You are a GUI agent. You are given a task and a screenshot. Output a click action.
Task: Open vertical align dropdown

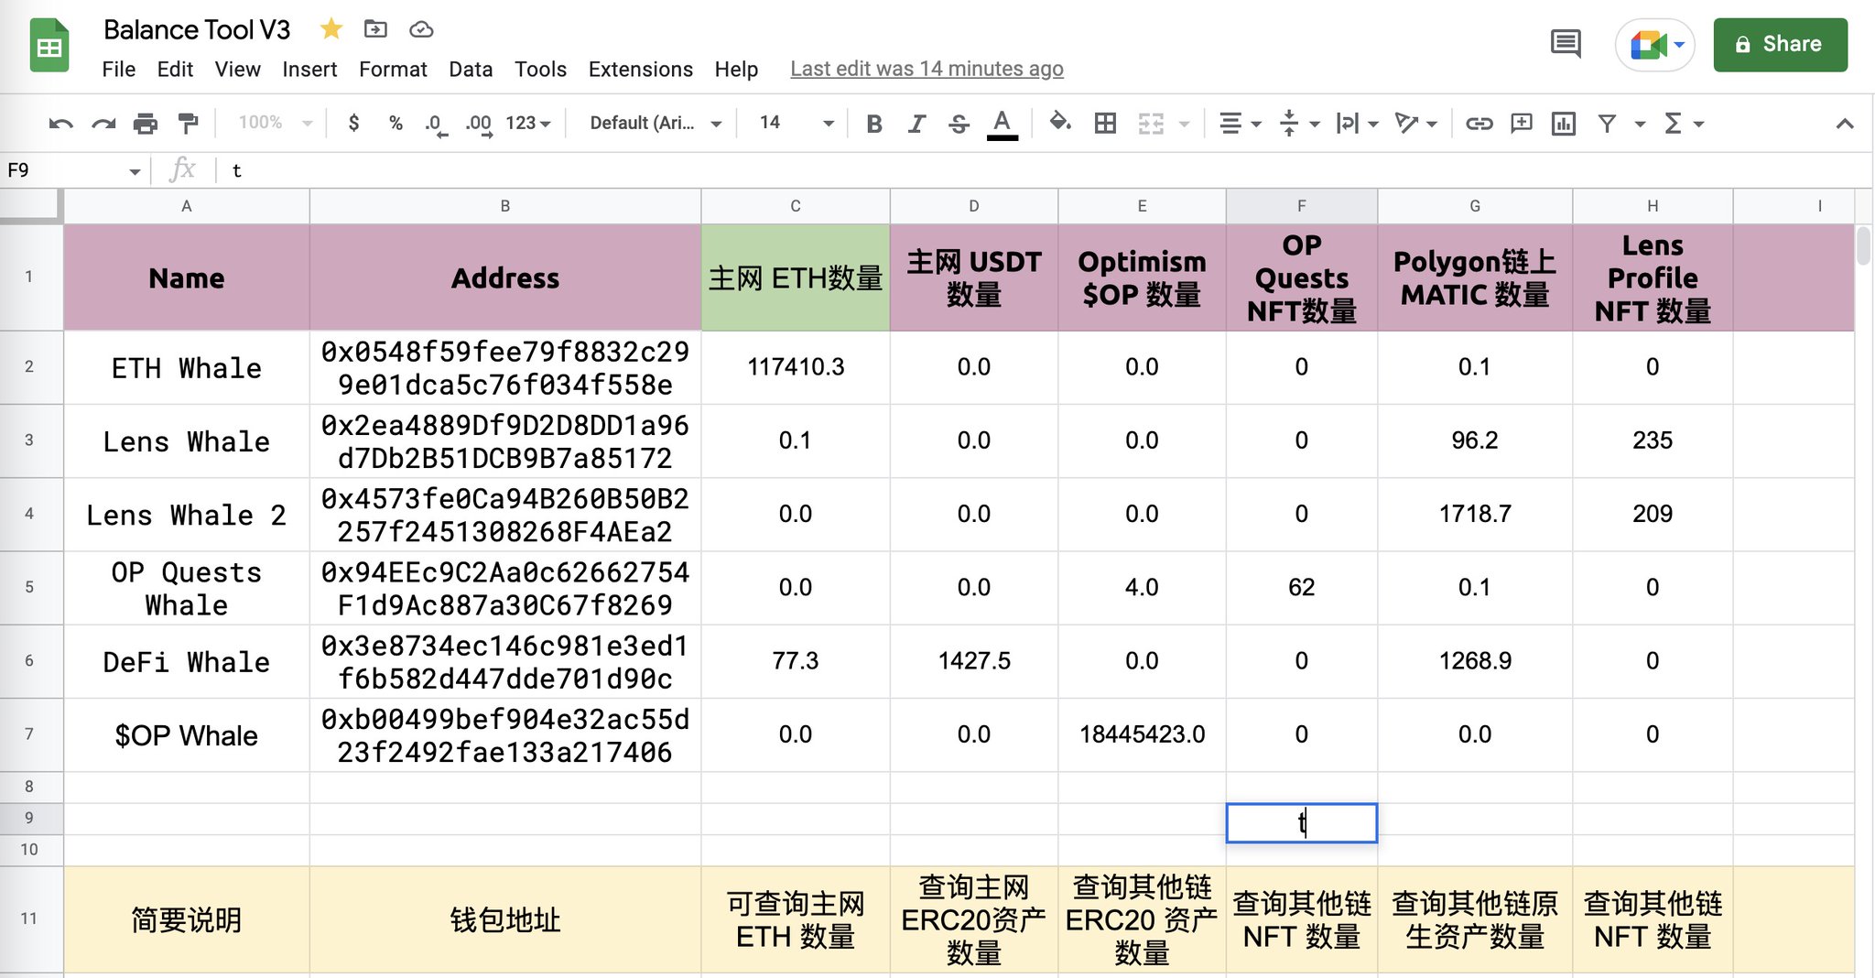[1299, 124]
